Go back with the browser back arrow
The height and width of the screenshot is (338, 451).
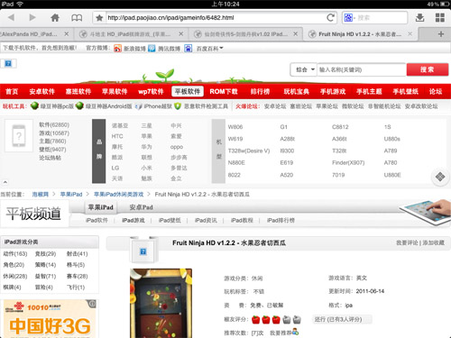point(11,17)
